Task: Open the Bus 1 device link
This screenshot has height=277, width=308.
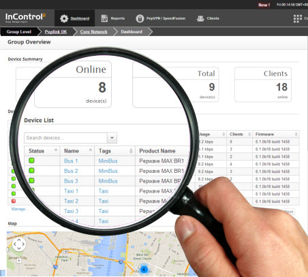Action: tap(71, 161)
